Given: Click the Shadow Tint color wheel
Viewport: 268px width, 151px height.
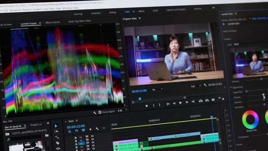Looking at the screenshot, I should pyautogui.click(x=250, y=120).
